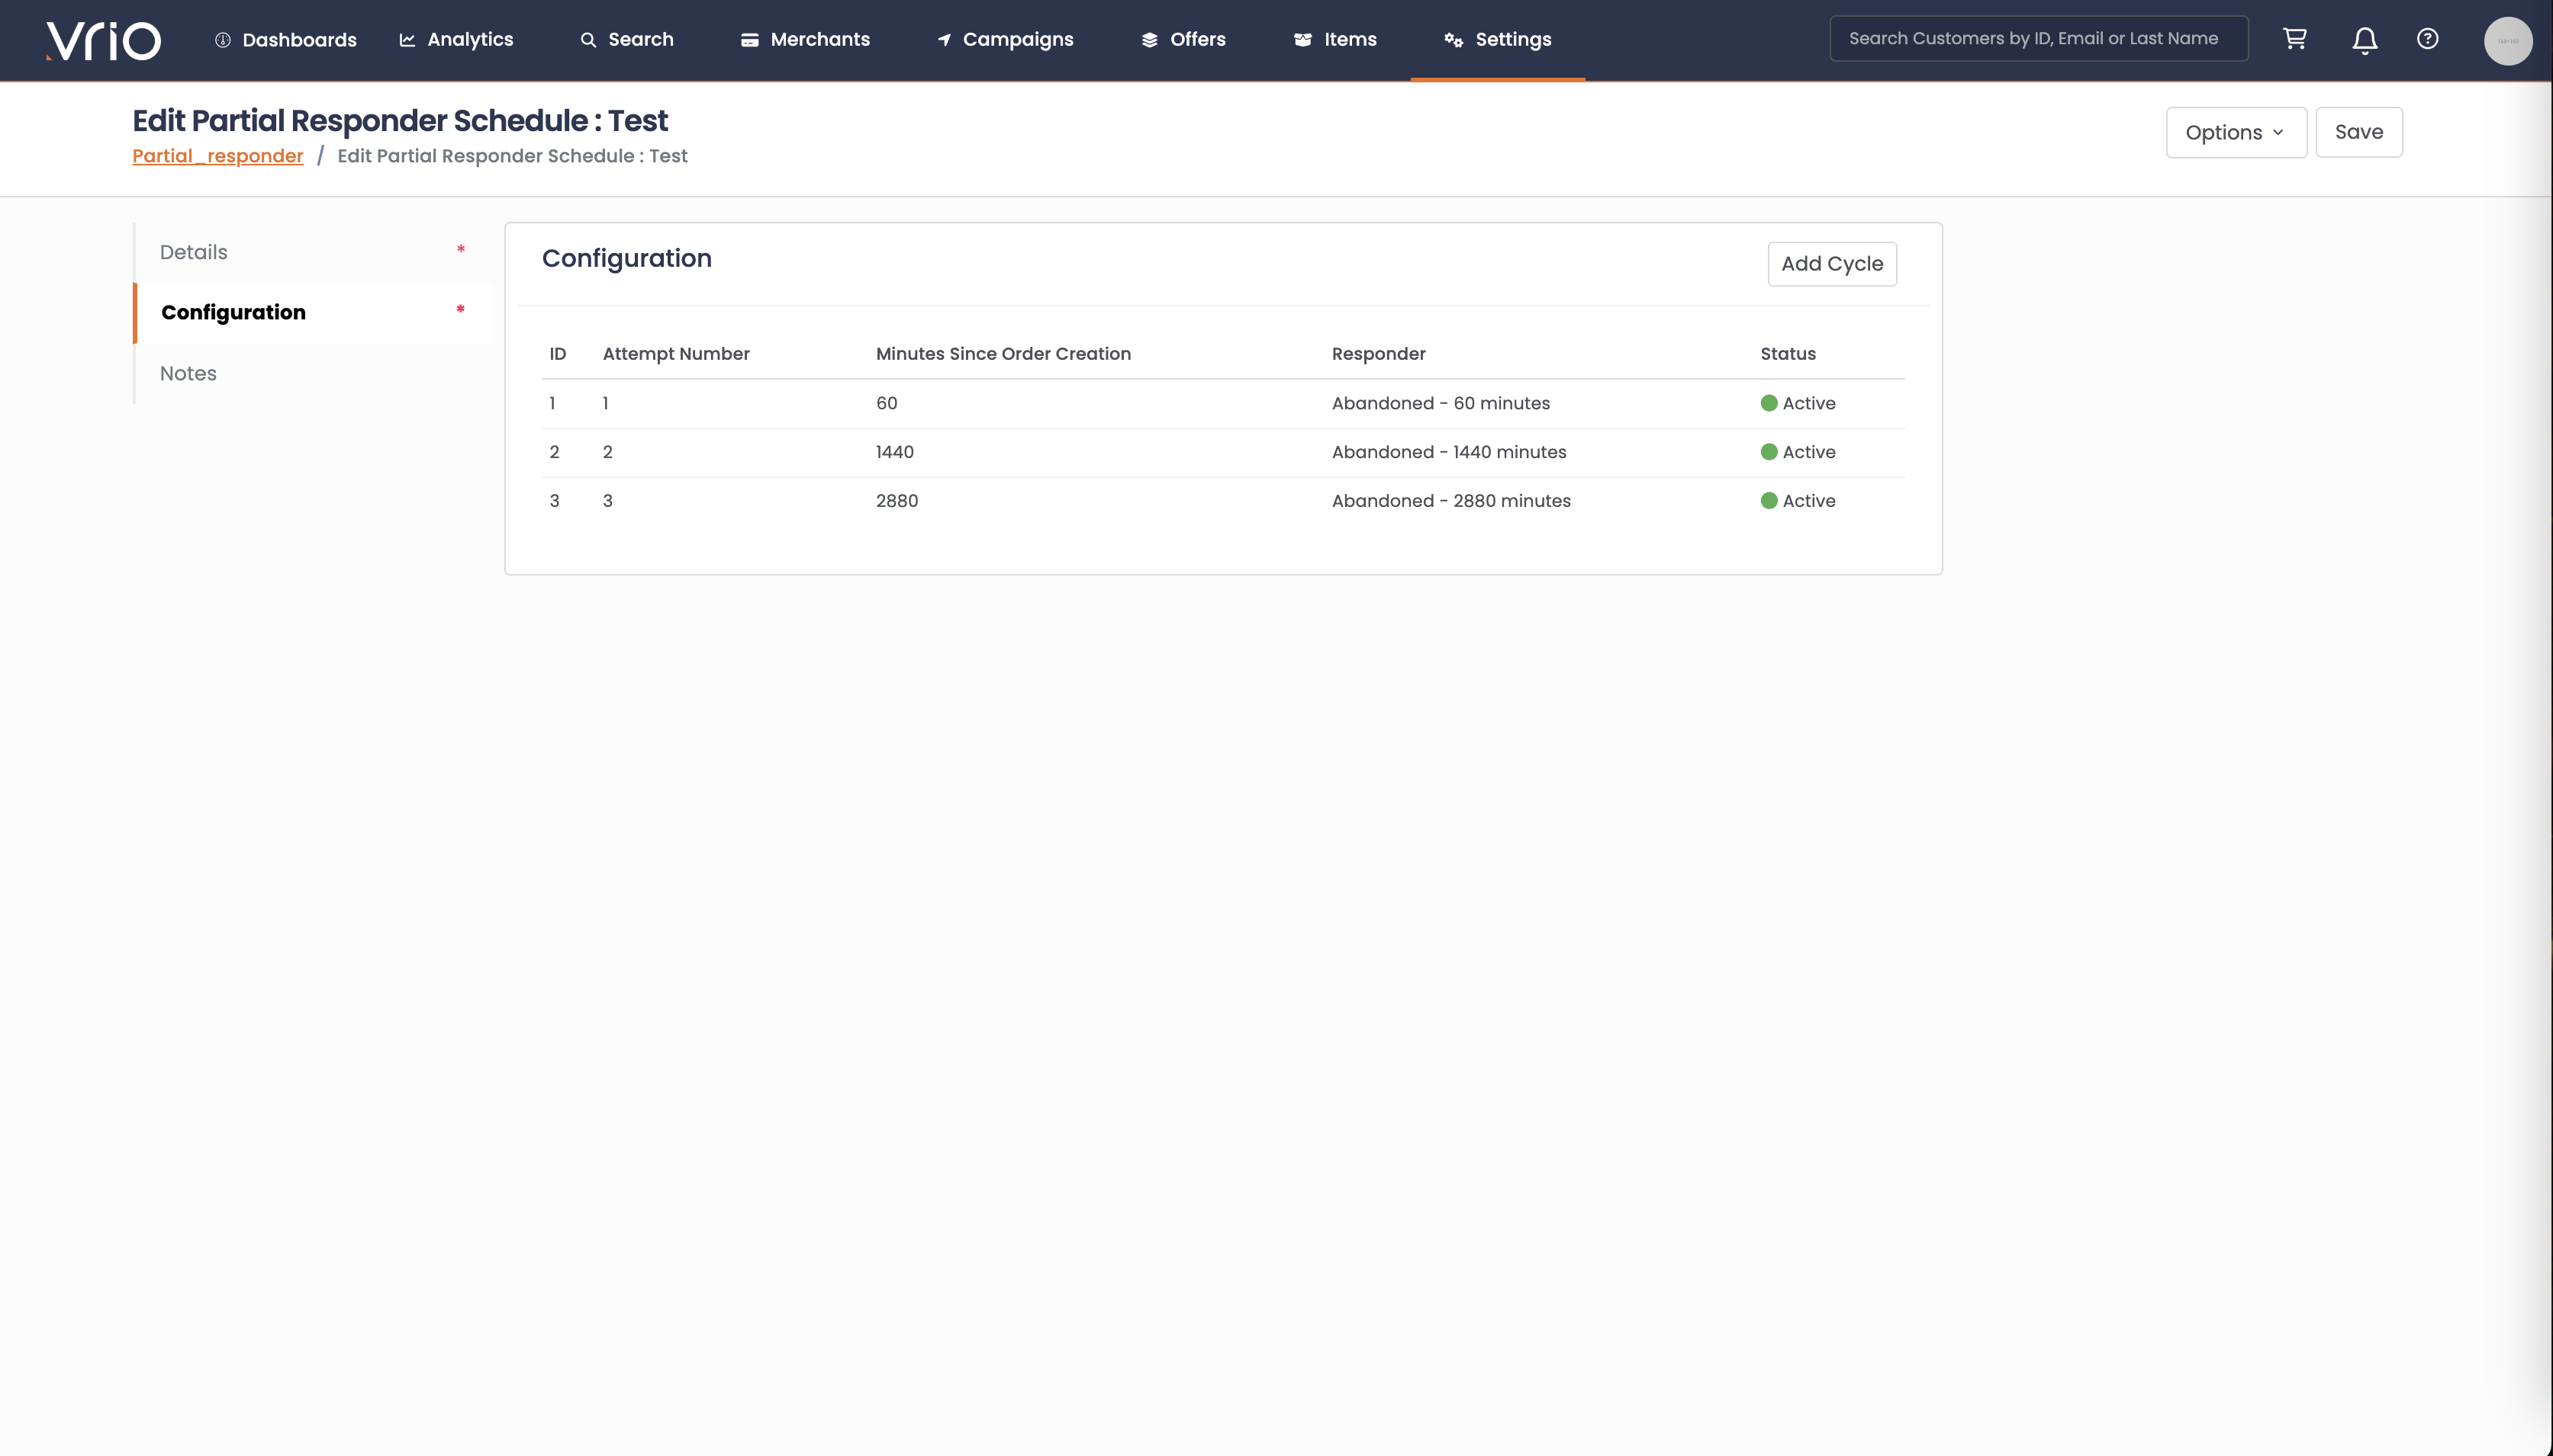2553x1456 pixels.
Task: Open the Dashboards menu
Action: 285,40
